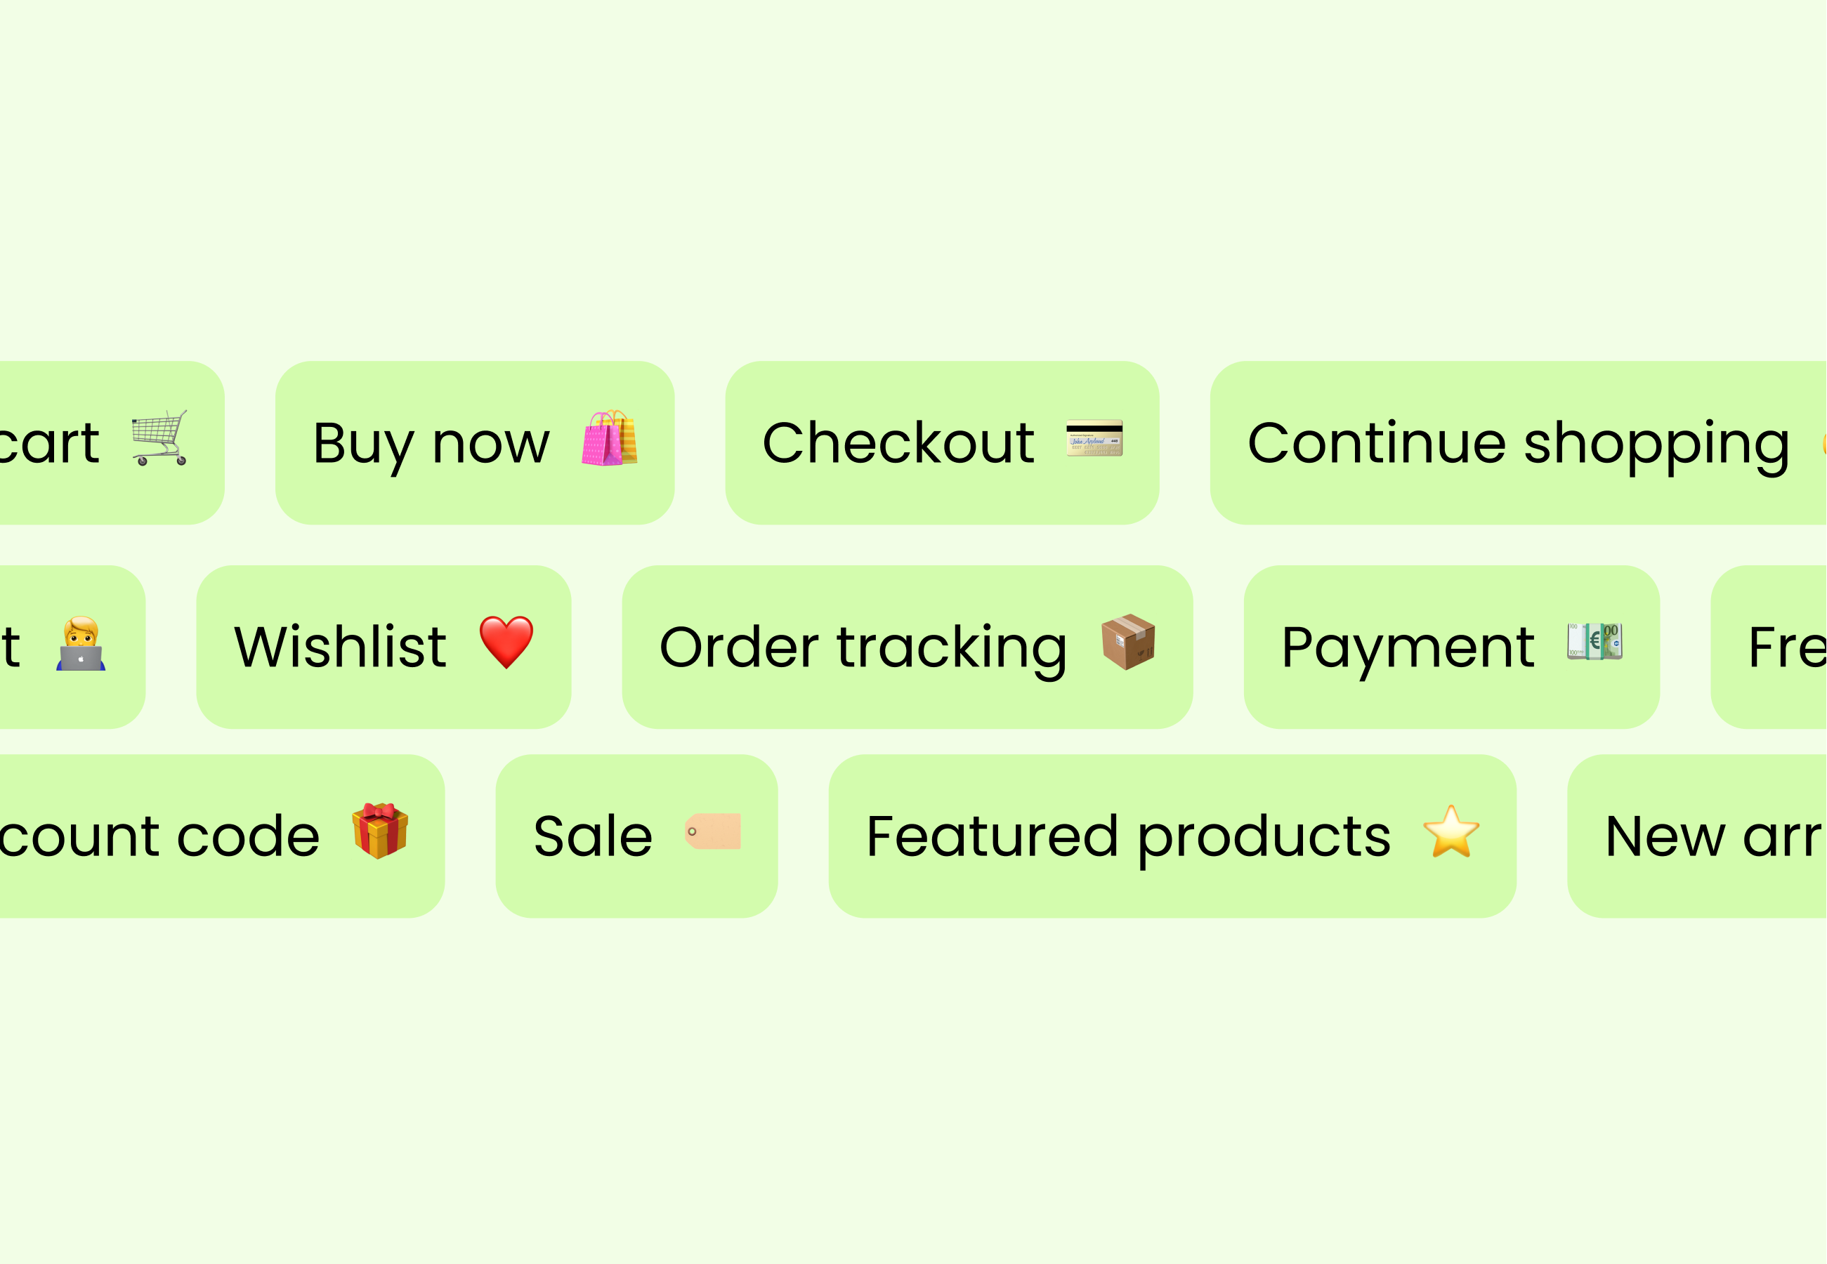Click the pink shopping bags icon
The image size is (1827, 1264).
click(x=609, y=438)
